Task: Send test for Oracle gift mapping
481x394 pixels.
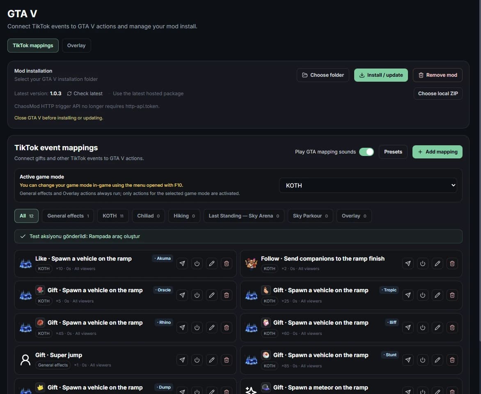Action: coord(182,295)
